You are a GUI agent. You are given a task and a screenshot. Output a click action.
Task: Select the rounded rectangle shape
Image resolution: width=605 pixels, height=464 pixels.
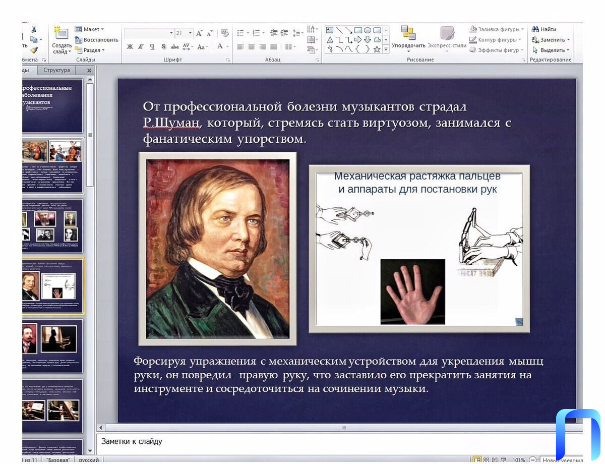377,30
